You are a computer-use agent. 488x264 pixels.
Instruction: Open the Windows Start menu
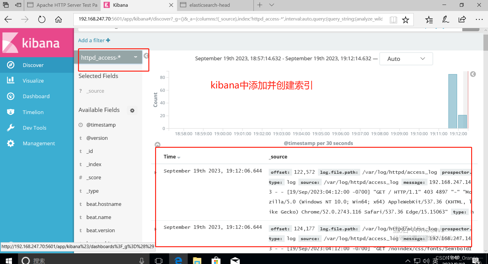9,260
